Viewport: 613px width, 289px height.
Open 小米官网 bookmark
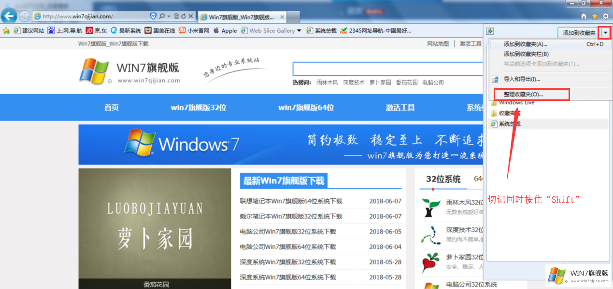[x=194, y=30]
